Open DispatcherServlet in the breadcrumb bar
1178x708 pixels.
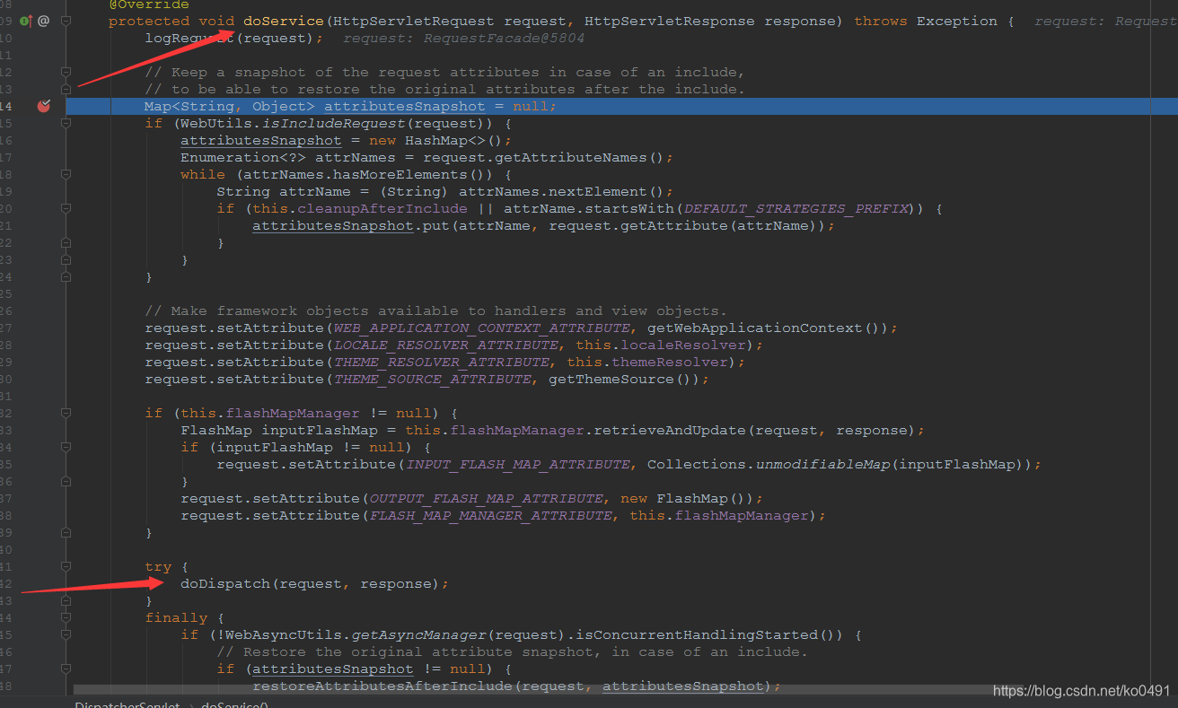pos(127,704)
